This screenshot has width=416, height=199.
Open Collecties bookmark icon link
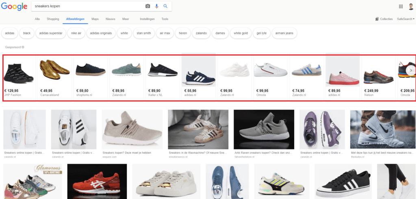coord(384,19)
